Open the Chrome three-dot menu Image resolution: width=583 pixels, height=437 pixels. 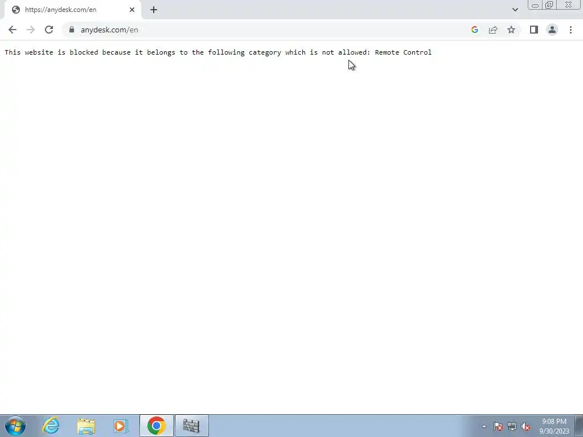(570, 30)
